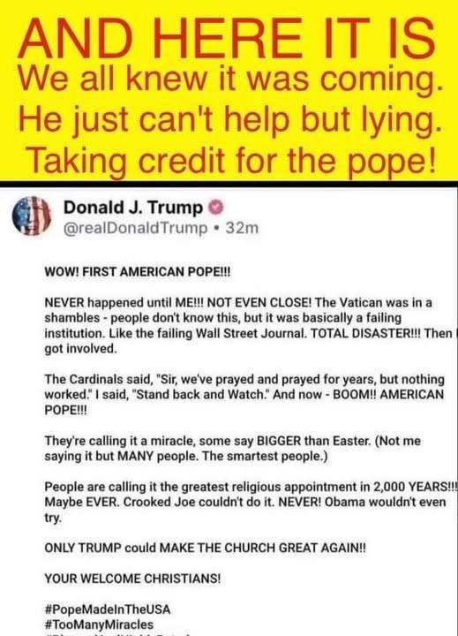Click the paragraph starting 'NEVER happened until ME!!!'

[x=251, y=326]
